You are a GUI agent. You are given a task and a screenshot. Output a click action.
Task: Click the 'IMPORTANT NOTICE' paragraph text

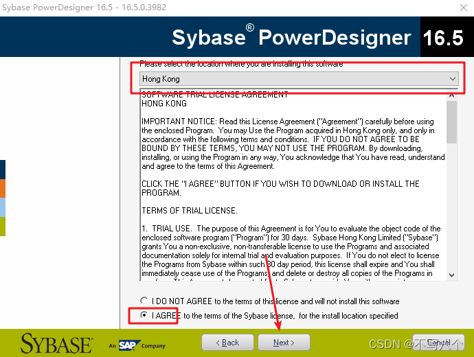[x=293, y=143]
